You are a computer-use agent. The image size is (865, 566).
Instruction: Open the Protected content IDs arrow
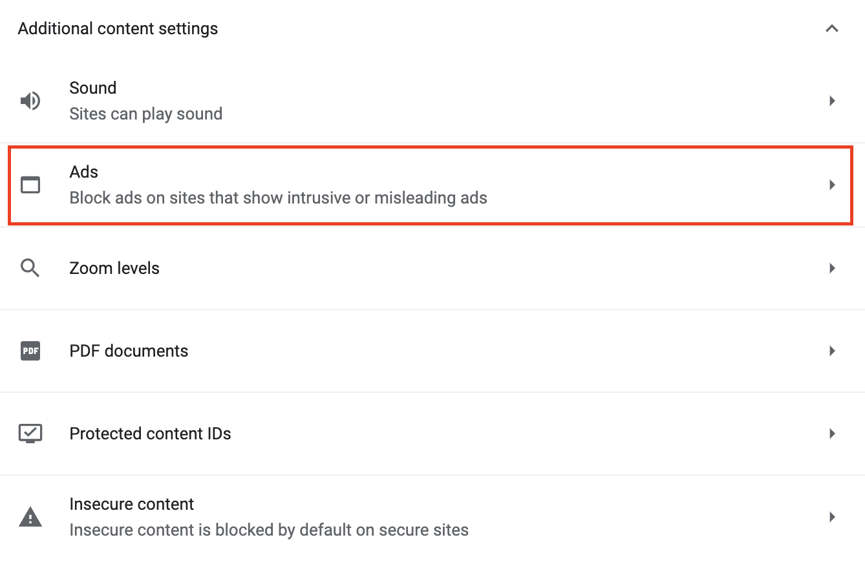pos(833,434)
